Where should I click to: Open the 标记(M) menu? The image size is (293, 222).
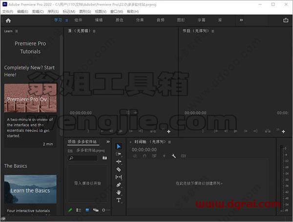(69, 12)
